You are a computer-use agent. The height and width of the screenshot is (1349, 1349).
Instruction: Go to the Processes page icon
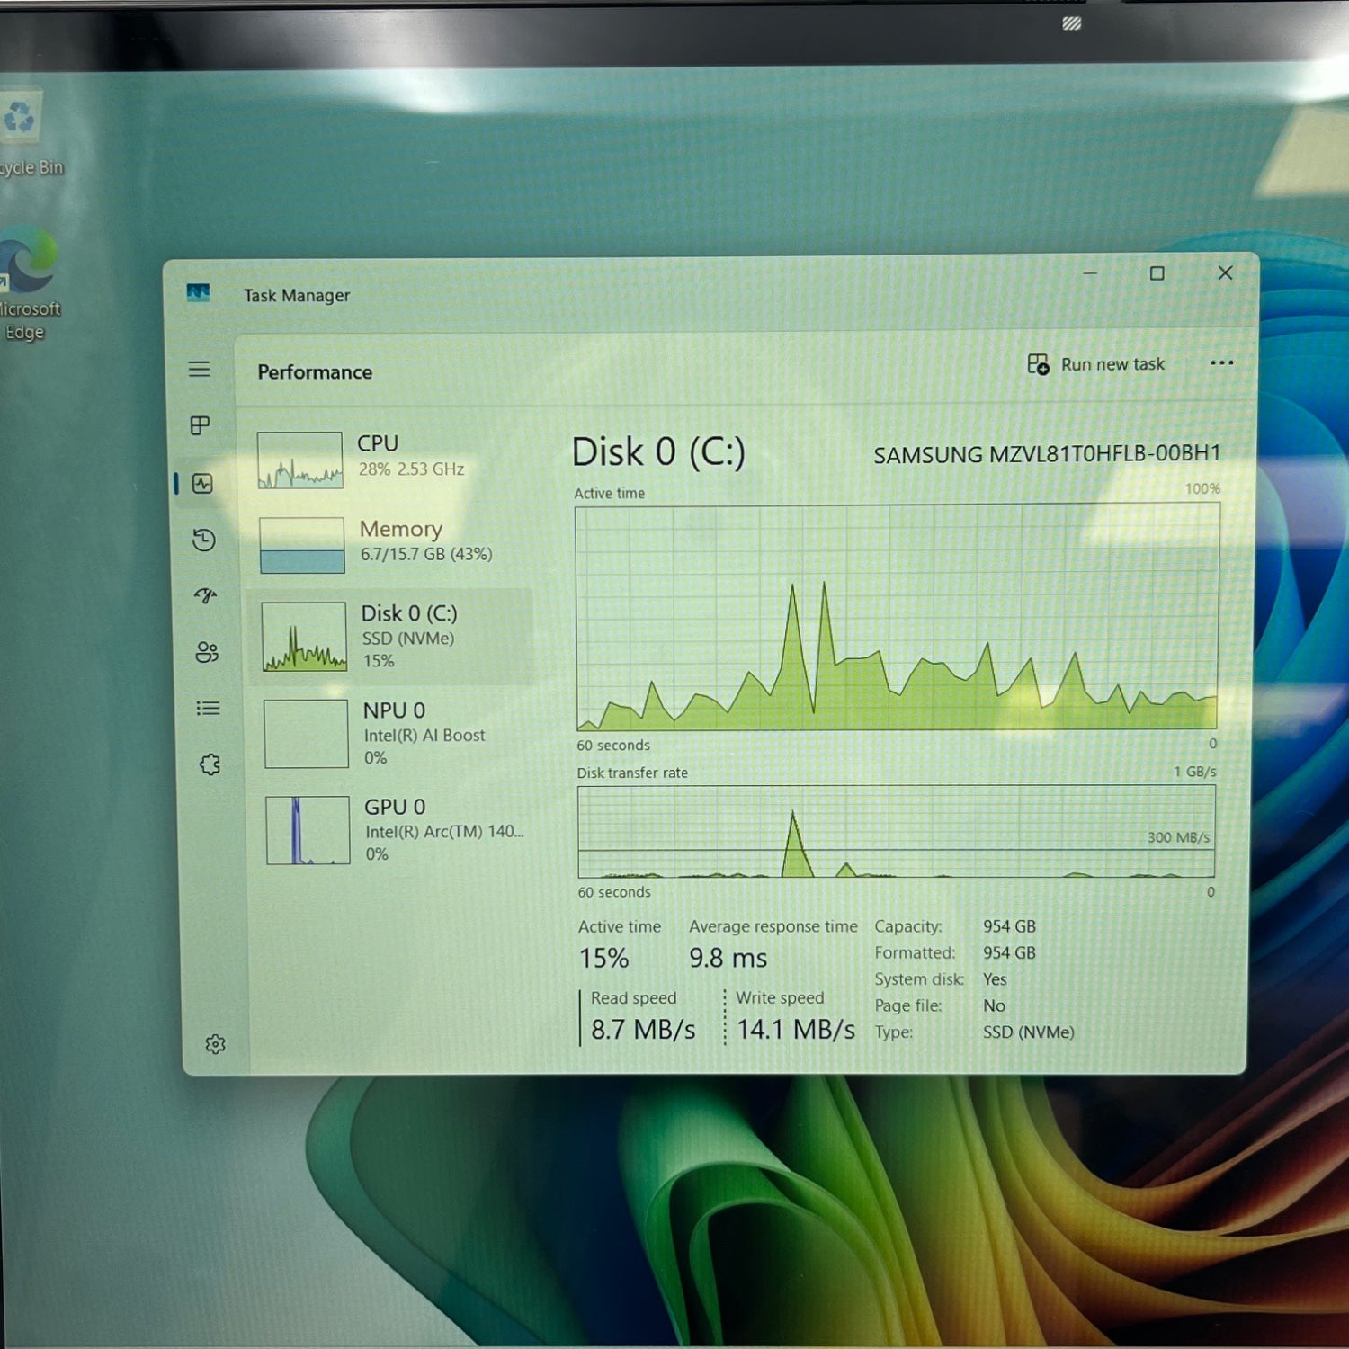click(x=201, y=425)
